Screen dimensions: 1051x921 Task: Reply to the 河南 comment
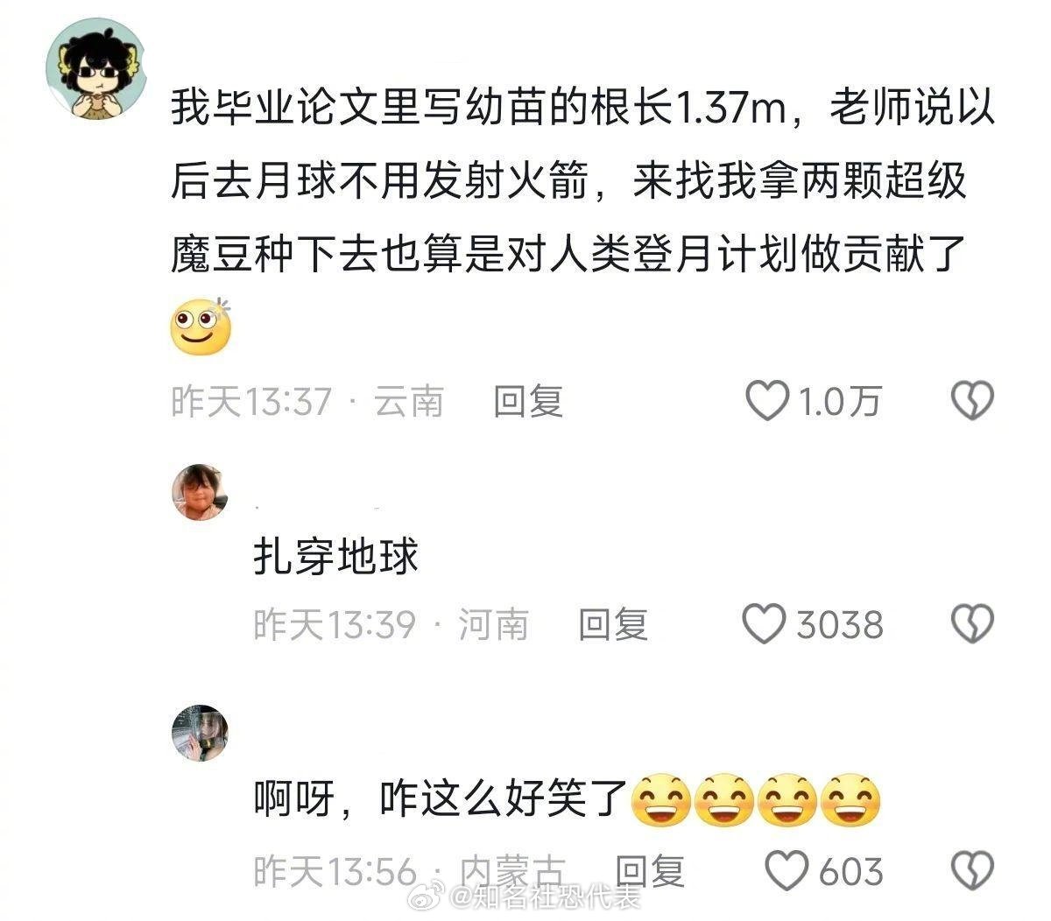(x=613, y=625)
